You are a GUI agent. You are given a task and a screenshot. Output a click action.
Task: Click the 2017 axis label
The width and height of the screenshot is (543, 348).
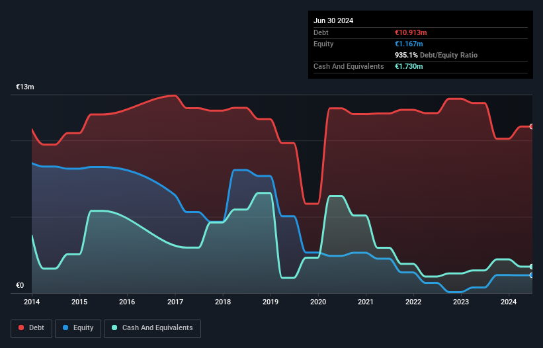pyautogui.click(x=175, y=302)
